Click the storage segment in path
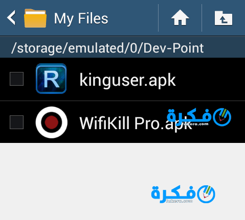245x220 pixels. coord(40,48)
